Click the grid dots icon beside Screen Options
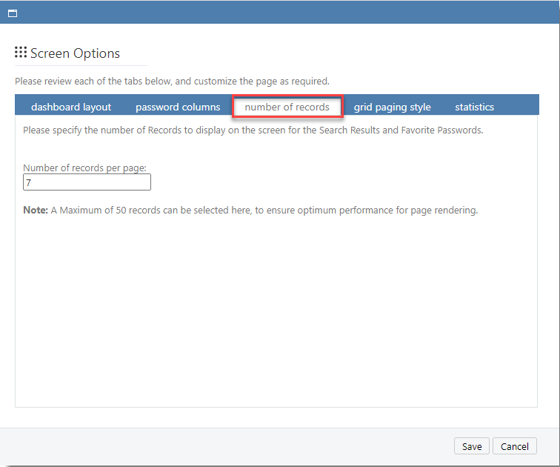This screenshot has height=467, width=560. 21,53
